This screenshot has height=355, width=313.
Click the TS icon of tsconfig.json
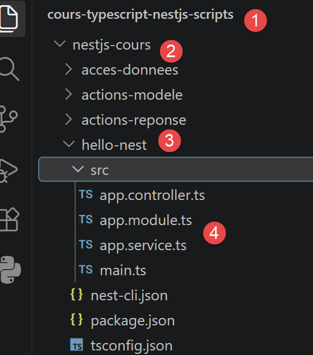click(76, 345)
